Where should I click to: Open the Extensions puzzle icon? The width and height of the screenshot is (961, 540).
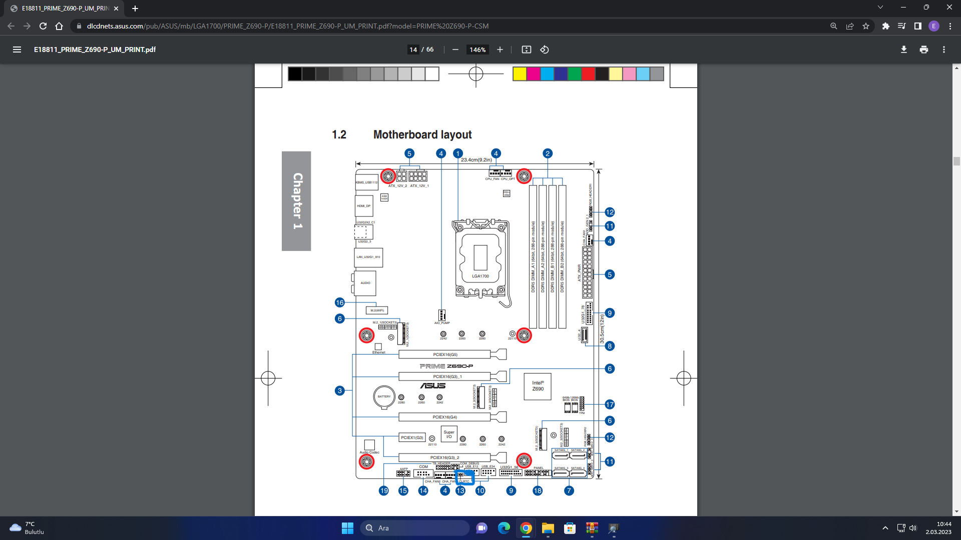point(886,26)
